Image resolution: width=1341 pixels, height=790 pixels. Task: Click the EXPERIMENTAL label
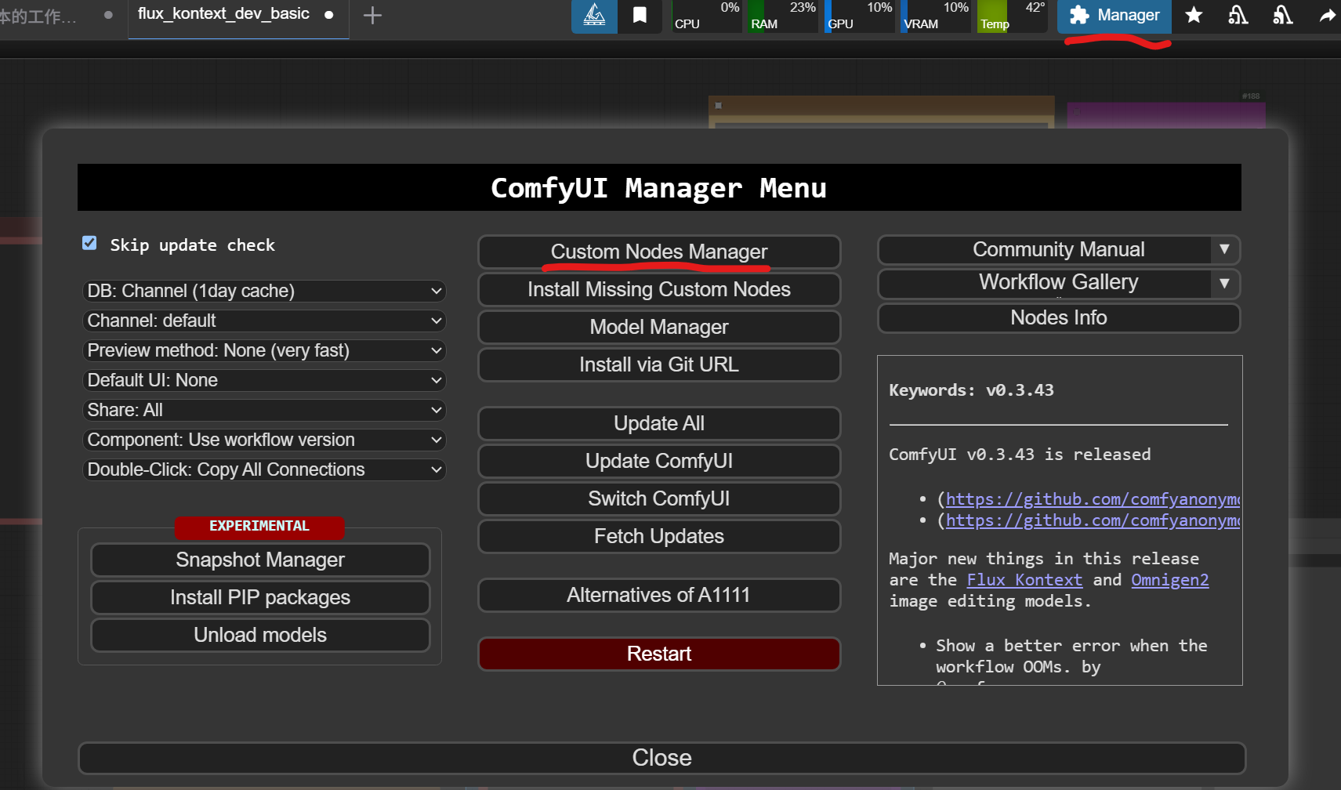click(x=259, y=526)
